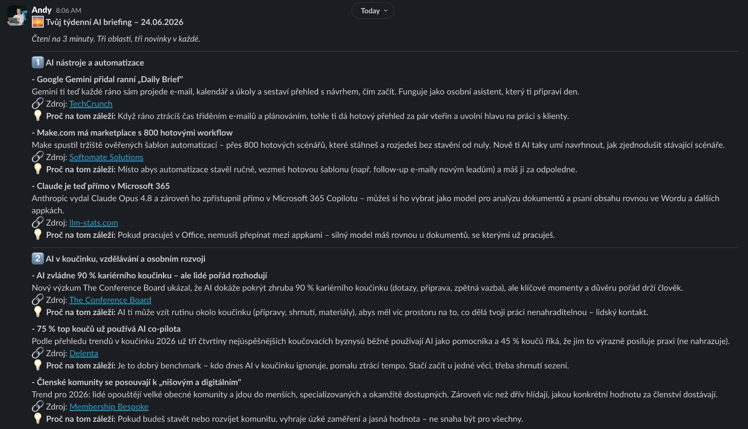Open the llm-stats.com source link

pos(93,223)
